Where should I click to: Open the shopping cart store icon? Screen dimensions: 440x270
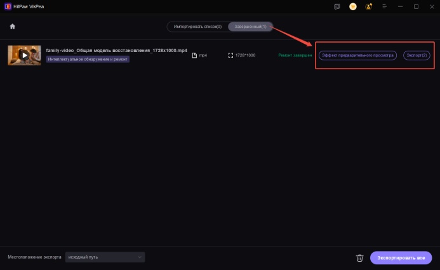coord(353,6)
